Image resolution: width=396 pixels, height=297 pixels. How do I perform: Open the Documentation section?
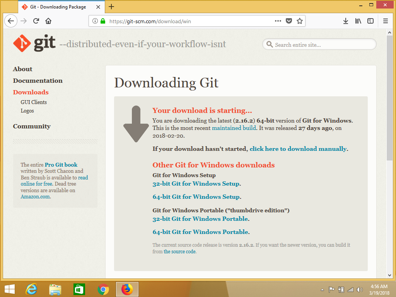[38, 80]
